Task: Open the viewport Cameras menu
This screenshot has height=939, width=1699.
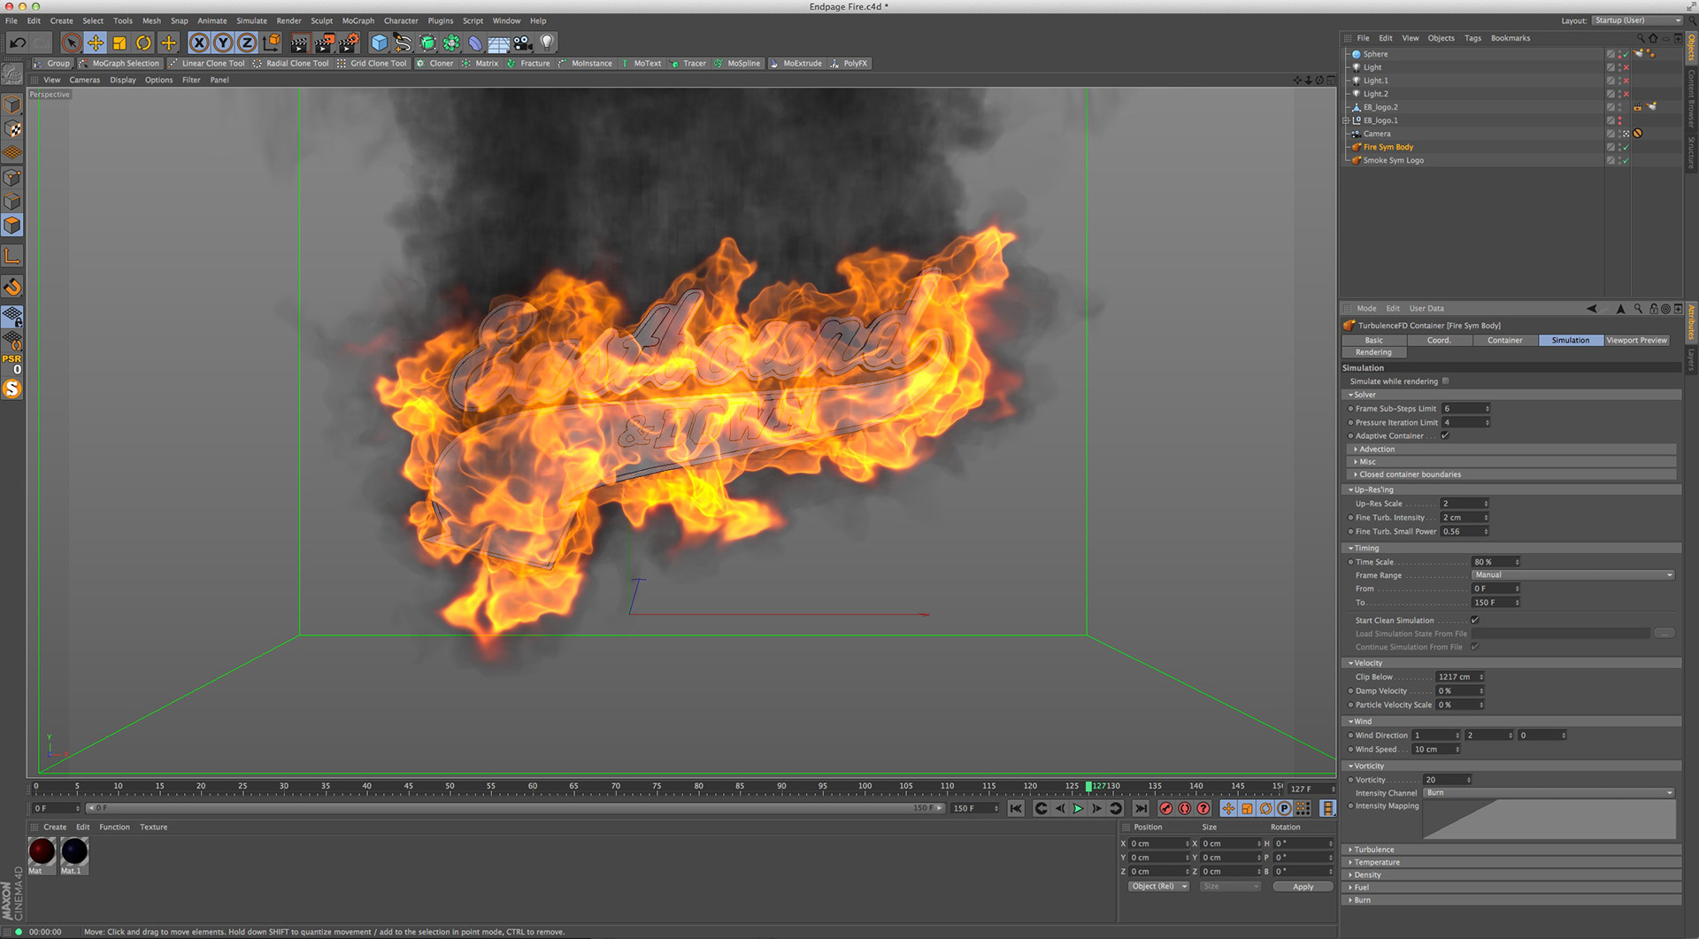Action: click(85, 81)
